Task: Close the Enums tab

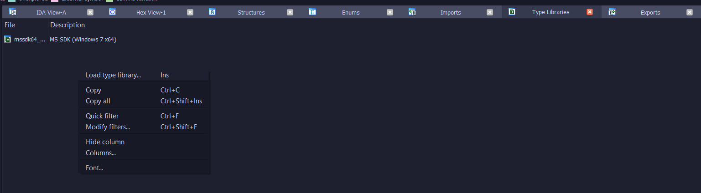Action: [390, 12]
